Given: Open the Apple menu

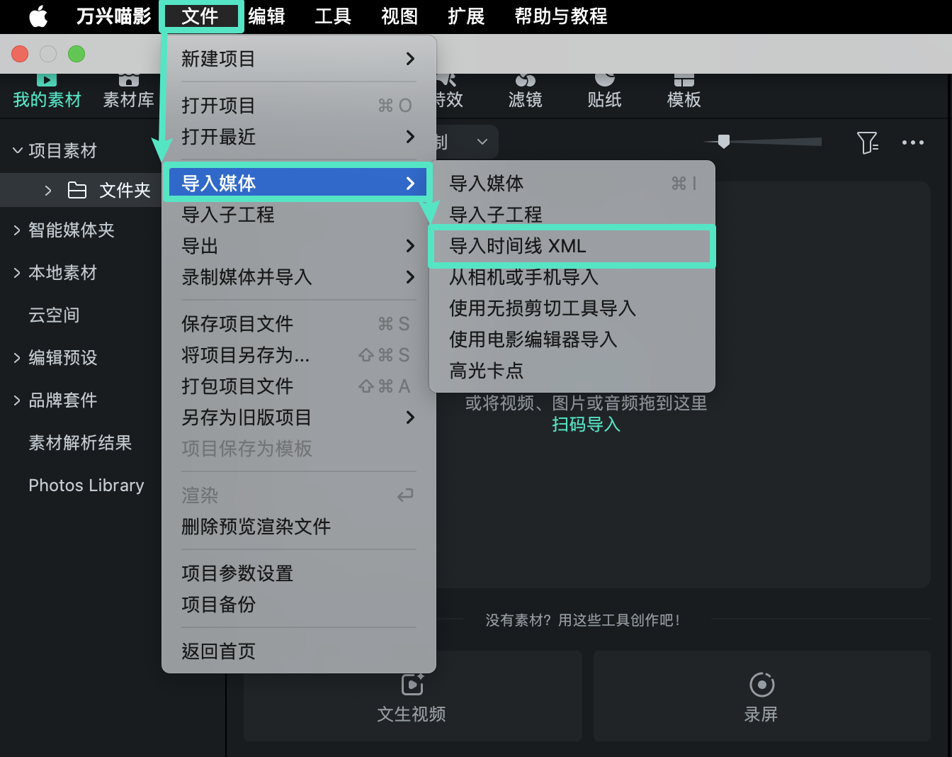Looking at the screenshot, I should 38,16.
